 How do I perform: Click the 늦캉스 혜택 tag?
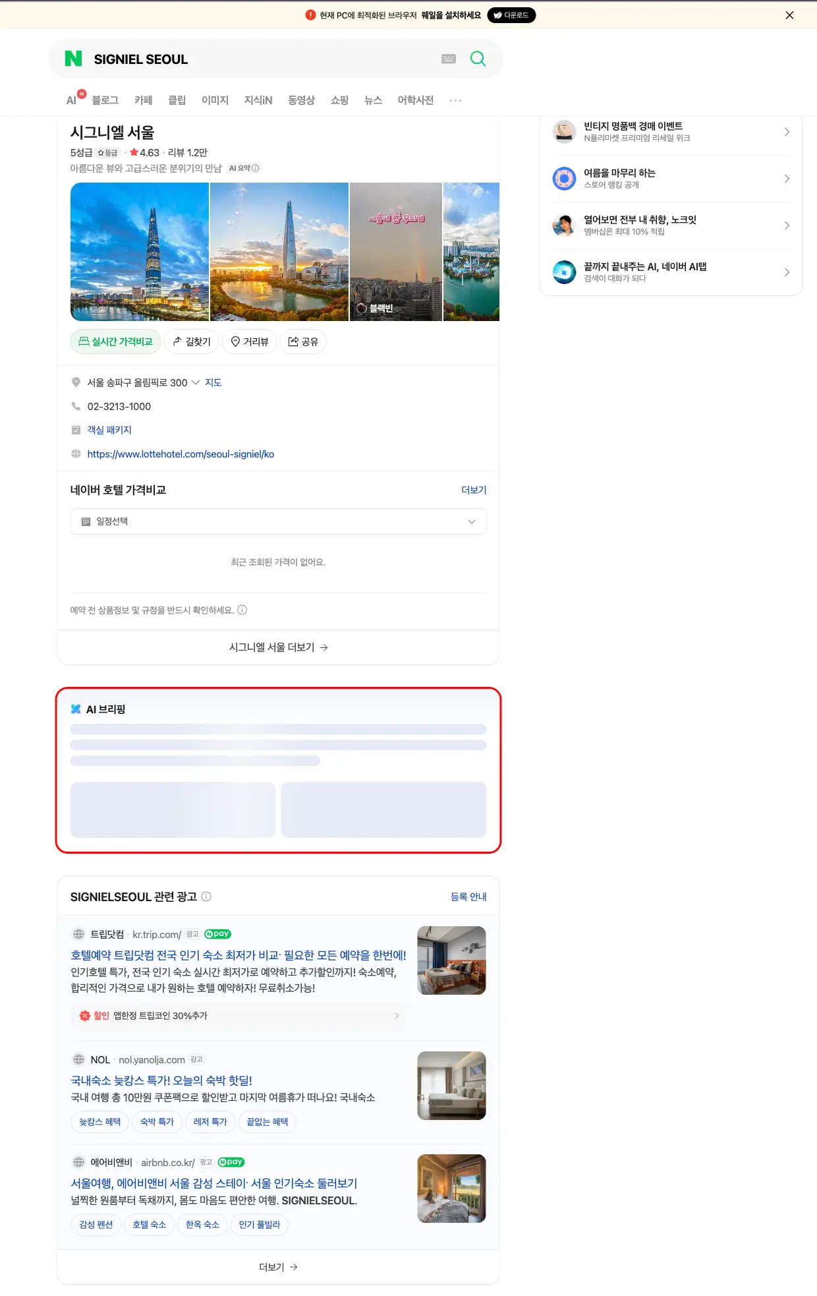click(x=100, y=1122)
